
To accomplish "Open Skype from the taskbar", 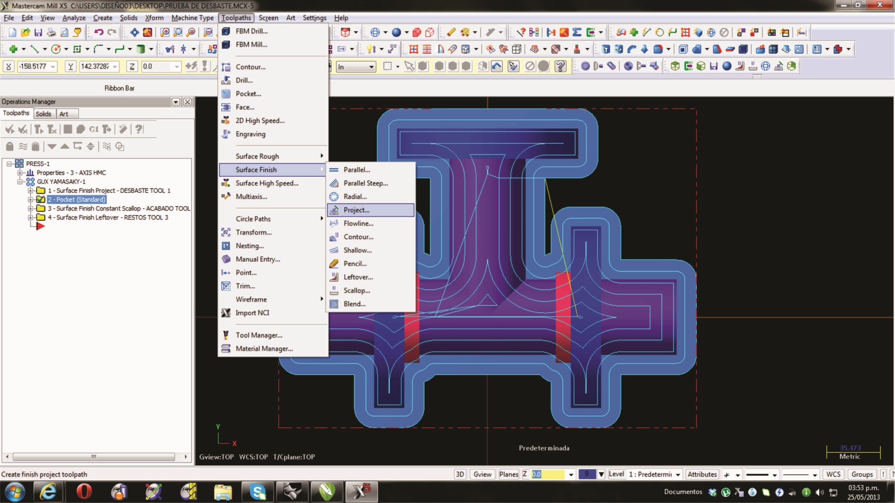I will (x=258, y=492).
